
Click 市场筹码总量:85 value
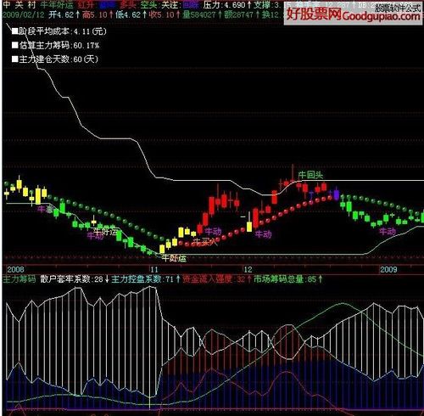[x=287, y=279]
